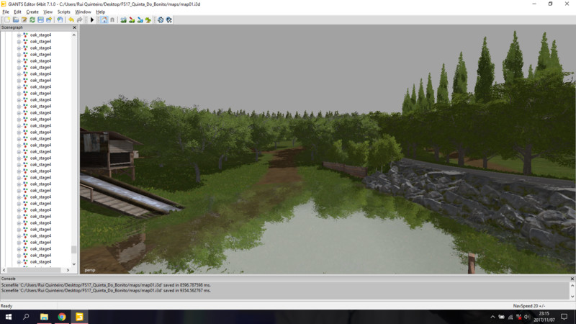Image resolution: width=576 pixels, height=324 pixels.
Task: Click the Redo arrow in toolbar
Action: (x=79, y=20)
